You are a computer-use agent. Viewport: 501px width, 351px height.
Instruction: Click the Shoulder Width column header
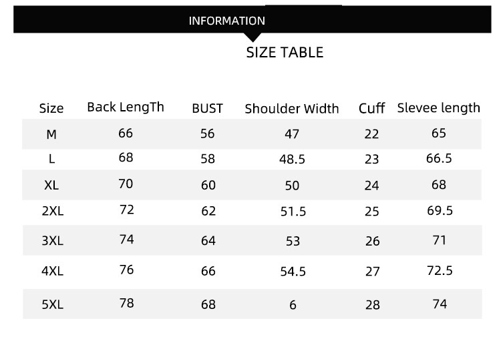click(292, 108)
